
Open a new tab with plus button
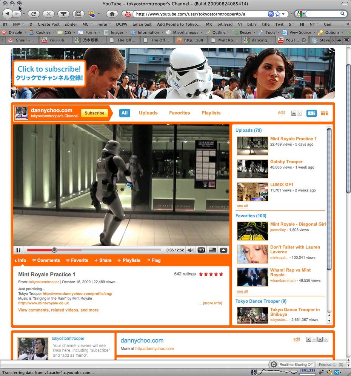click(339, 40)
